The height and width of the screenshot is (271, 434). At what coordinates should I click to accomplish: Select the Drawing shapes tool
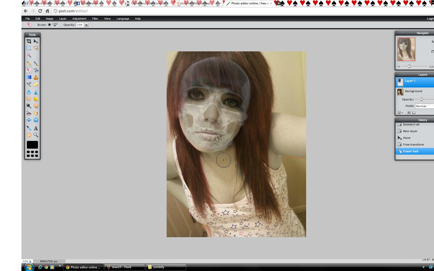coord(36,84)
